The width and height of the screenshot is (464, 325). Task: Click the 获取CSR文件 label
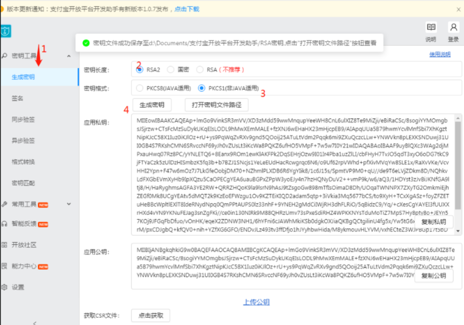point(101,316)
